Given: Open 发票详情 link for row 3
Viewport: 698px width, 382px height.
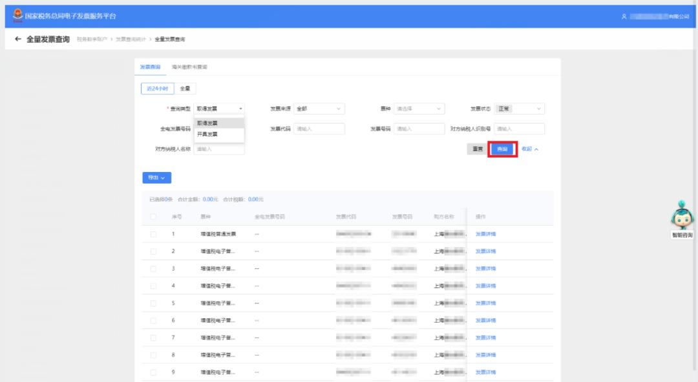Looking at the screenshot, I should click(x=485, y=269).
